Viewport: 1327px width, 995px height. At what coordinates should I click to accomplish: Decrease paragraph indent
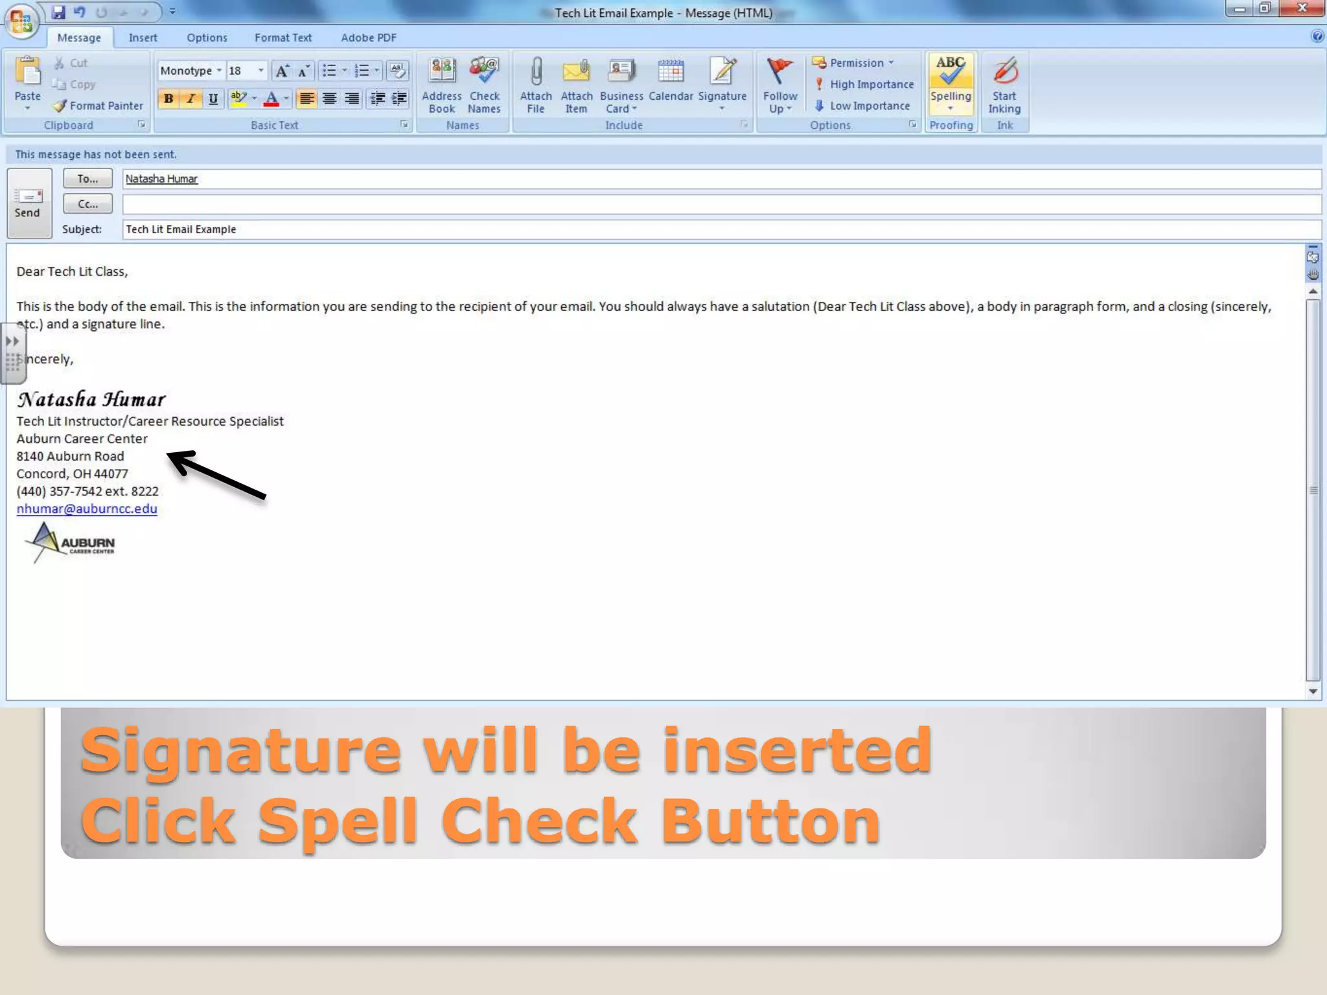coord(377,98)
